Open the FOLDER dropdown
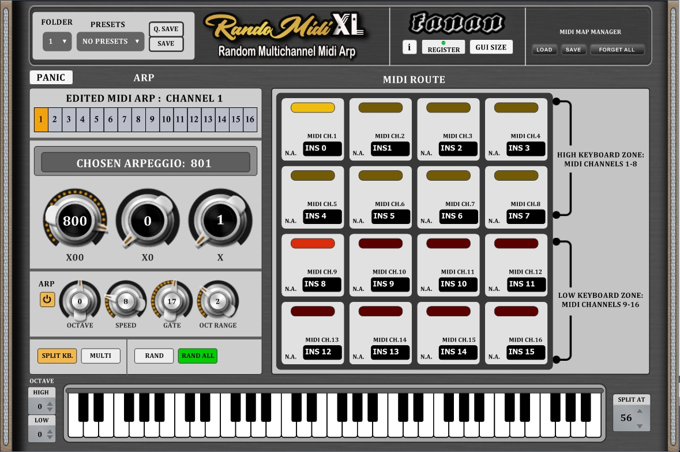This screenshot has width=680, height=452. (57, 42)
